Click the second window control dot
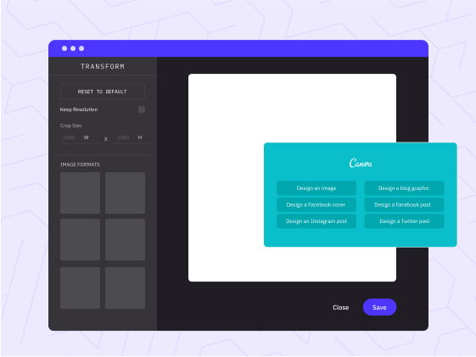The image size is (476, 357). coord(73,48)
